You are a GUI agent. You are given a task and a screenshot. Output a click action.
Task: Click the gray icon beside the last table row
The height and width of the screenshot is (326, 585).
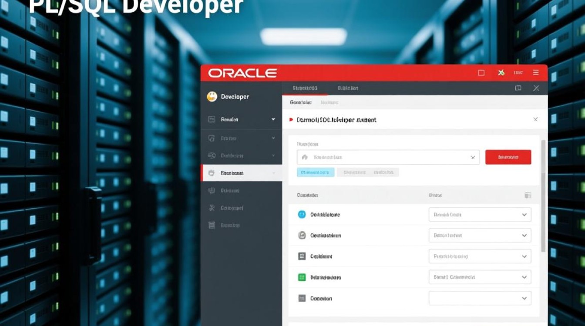pos(302,298)
